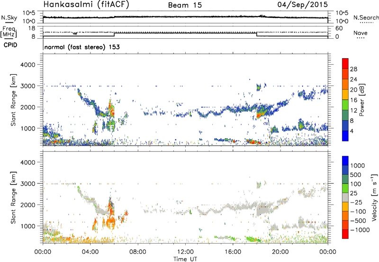Image resolution: width=379 pixels, height=262 pixels.
Task: Click the '12:00' time tick label
Action: click(185, 252)
